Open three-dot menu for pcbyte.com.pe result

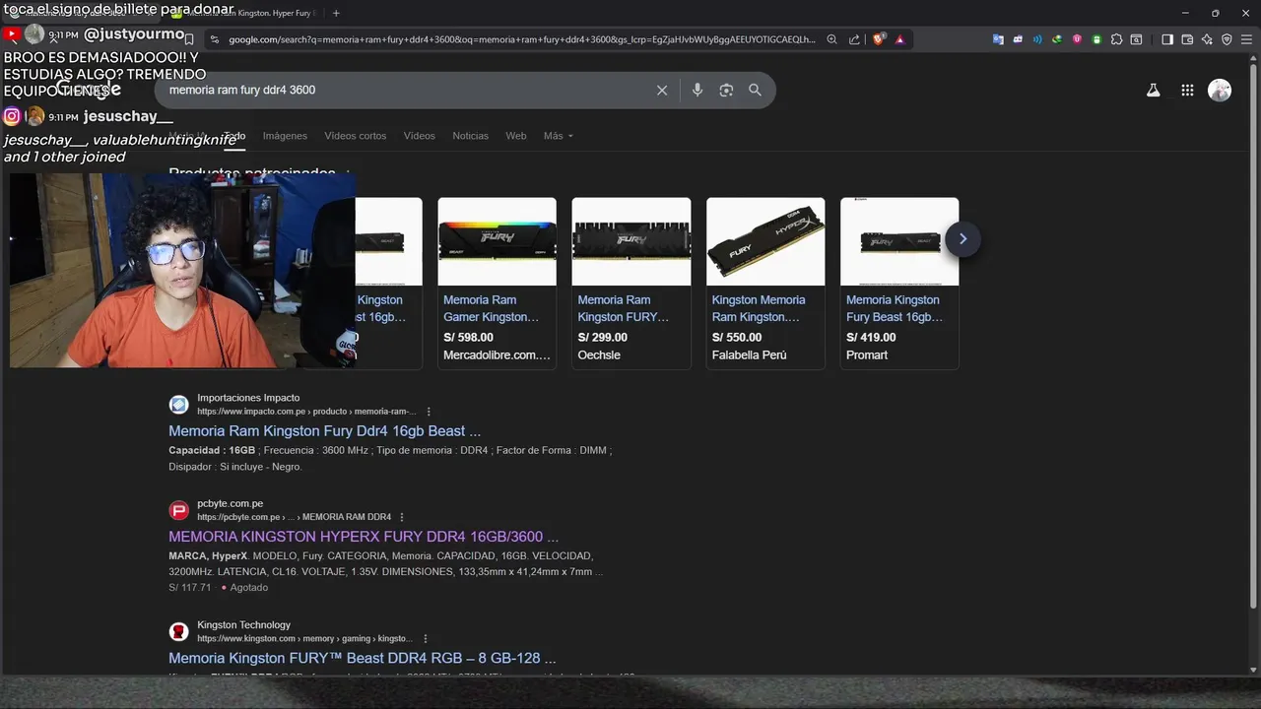click(x=402, y=517)
